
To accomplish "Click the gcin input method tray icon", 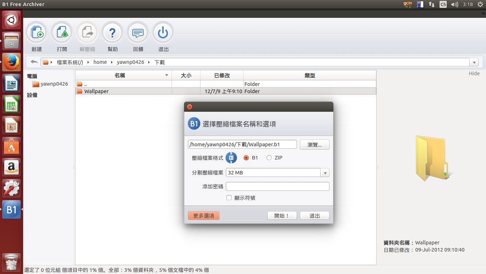I will 408,4.
